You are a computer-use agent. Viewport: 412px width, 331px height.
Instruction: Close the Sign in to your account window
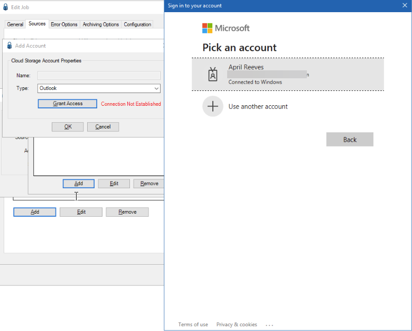(x=405, y=5)
